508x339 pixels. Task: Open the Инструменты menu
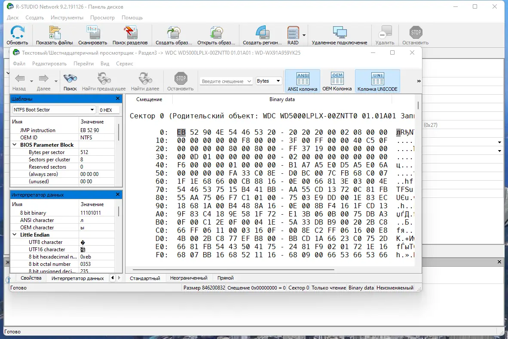click(x=67, y=18)
